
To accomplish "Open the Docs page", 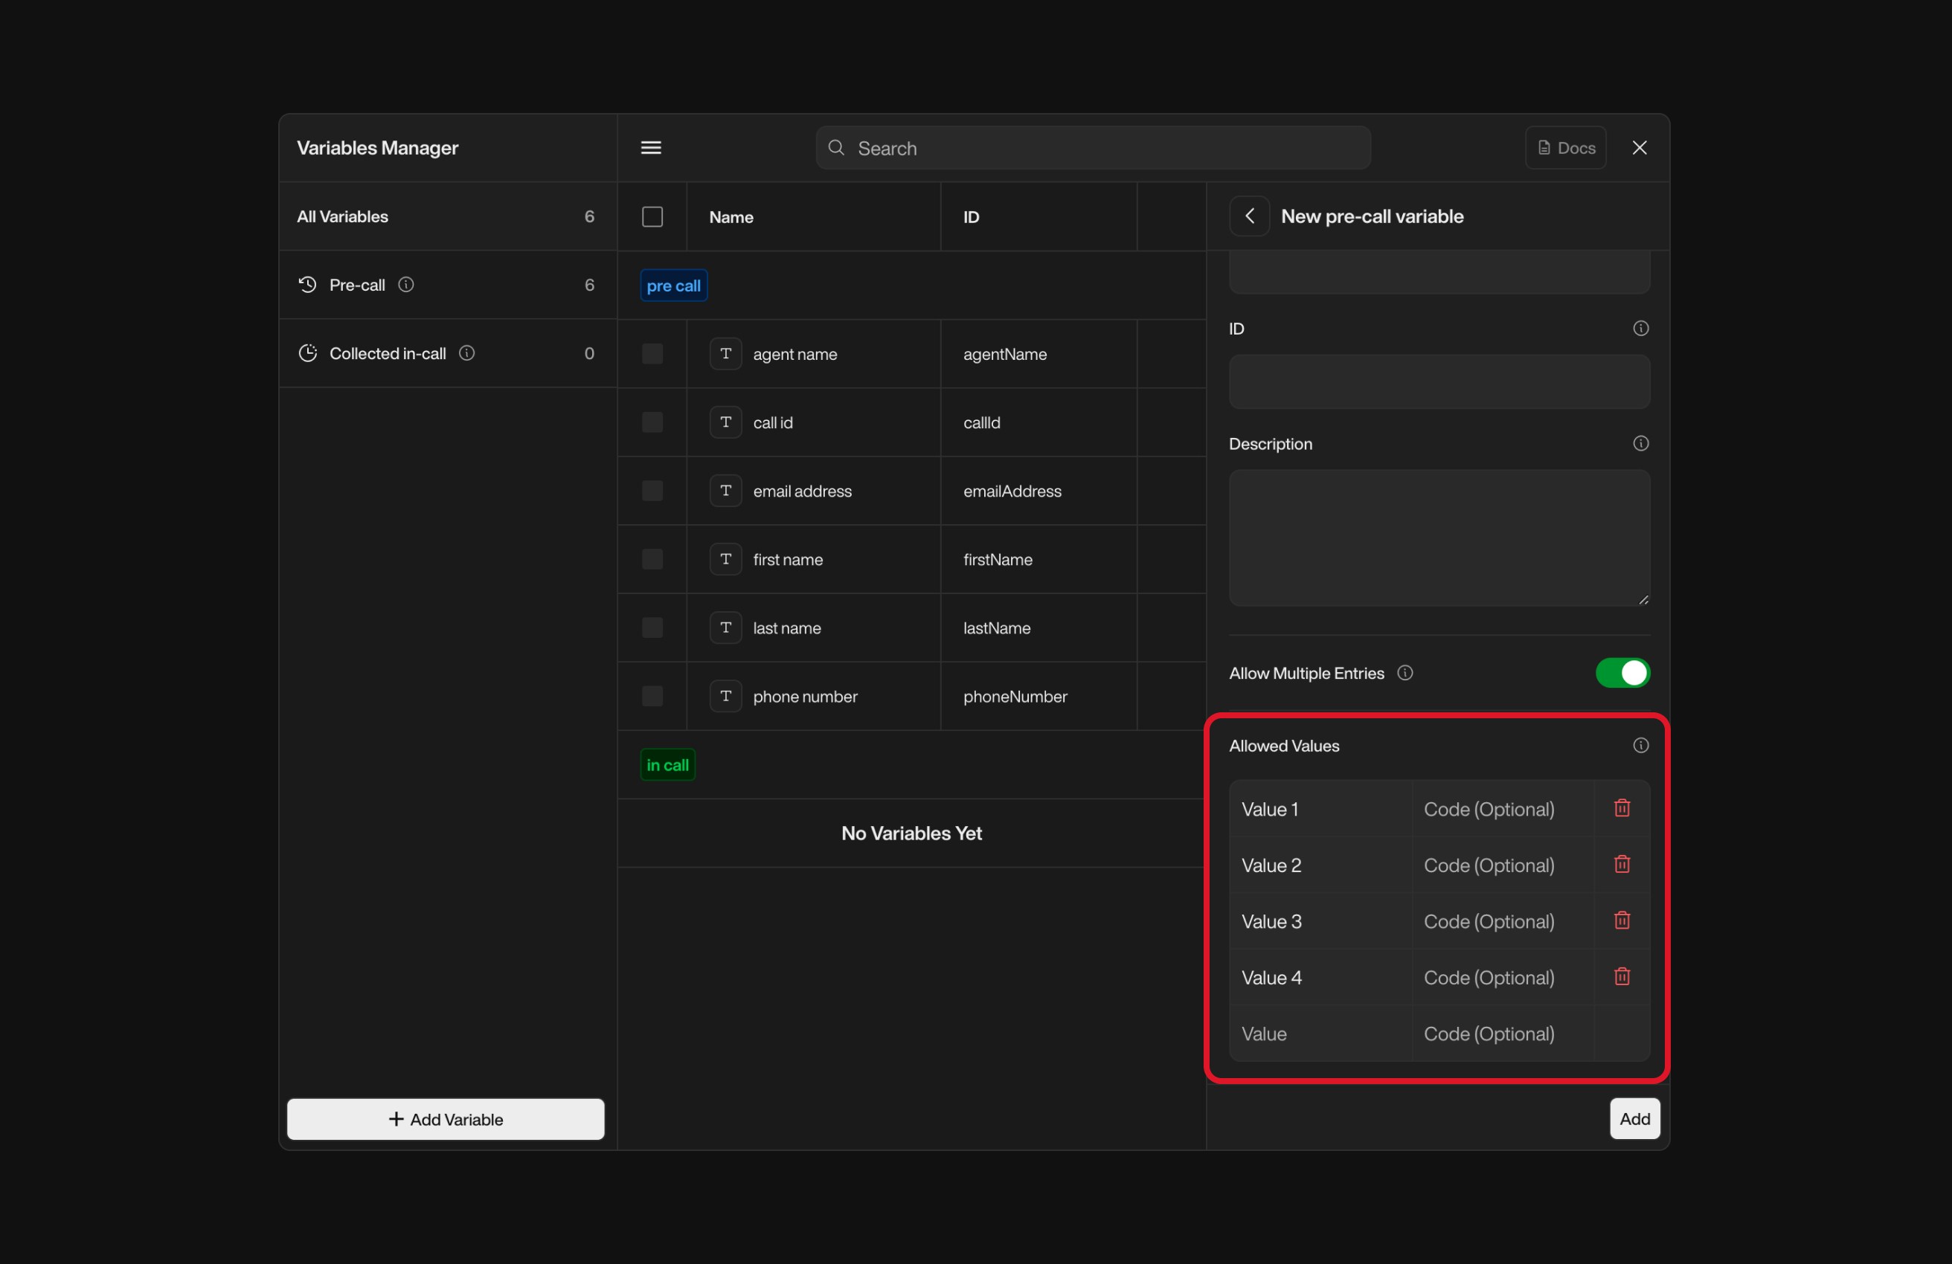I will point(1565,147).
